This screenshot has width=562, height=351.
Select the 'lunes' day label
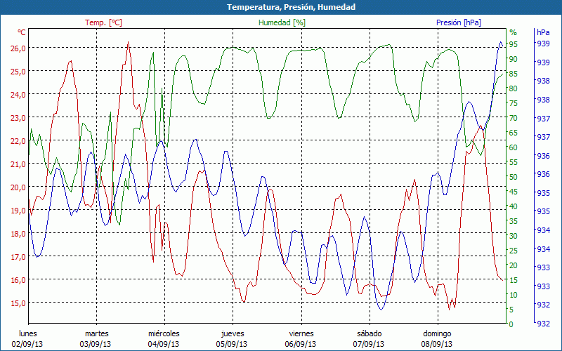tap(28, 333)
